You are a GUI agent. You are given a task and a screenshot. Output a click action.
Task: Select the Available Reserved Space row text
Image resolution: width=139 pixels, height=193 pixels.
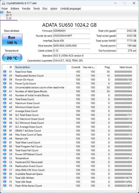(x=29, y=174)
